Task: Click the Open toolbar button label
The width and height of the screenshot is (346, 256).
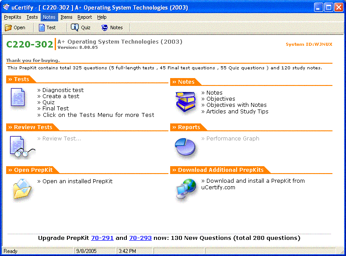Action: pyautogui.click(x=19, y=28)
